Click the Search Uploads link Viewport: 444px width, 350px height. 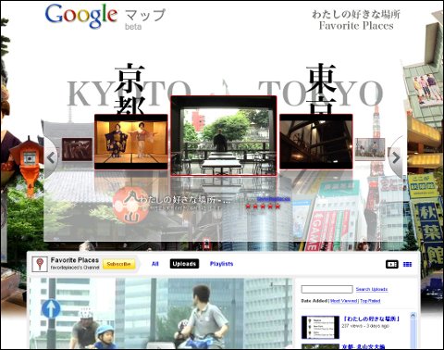372,289
